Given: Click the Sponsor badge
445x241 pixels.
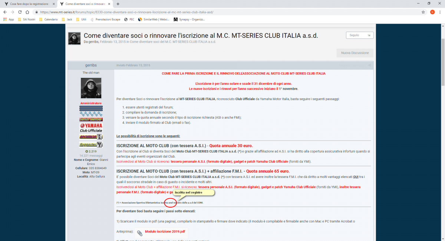Looking at the screenshot, I should pyautogui.click(x=91, y=137).
